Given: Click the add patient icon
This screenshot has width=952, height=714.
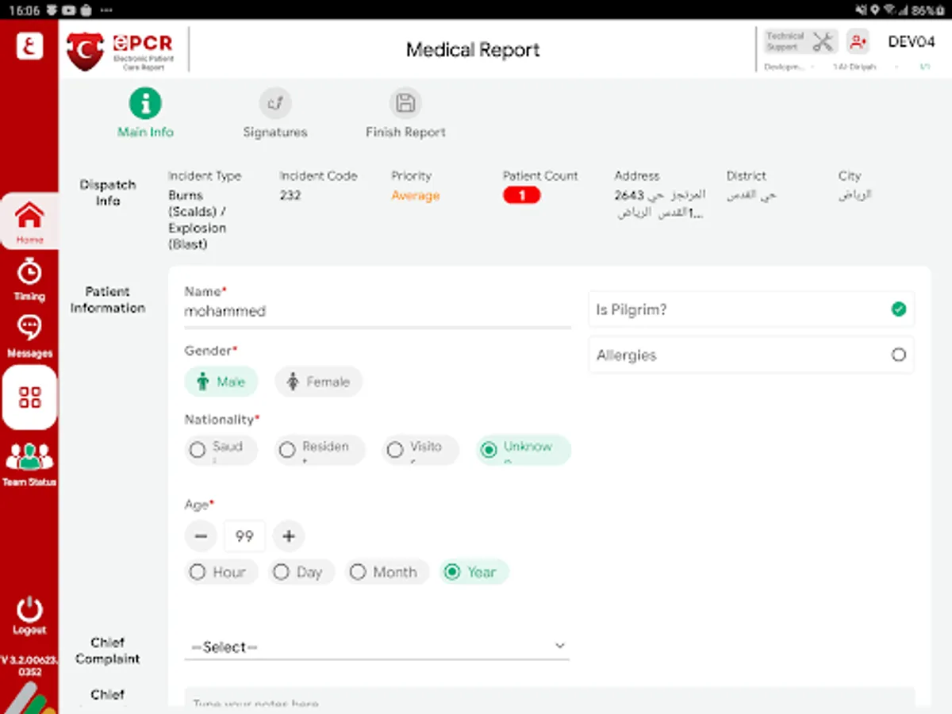Looking at the screenshot, I should [857, 42].
